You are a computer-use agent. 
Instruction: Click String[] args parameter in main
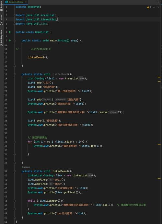point(67,40)
